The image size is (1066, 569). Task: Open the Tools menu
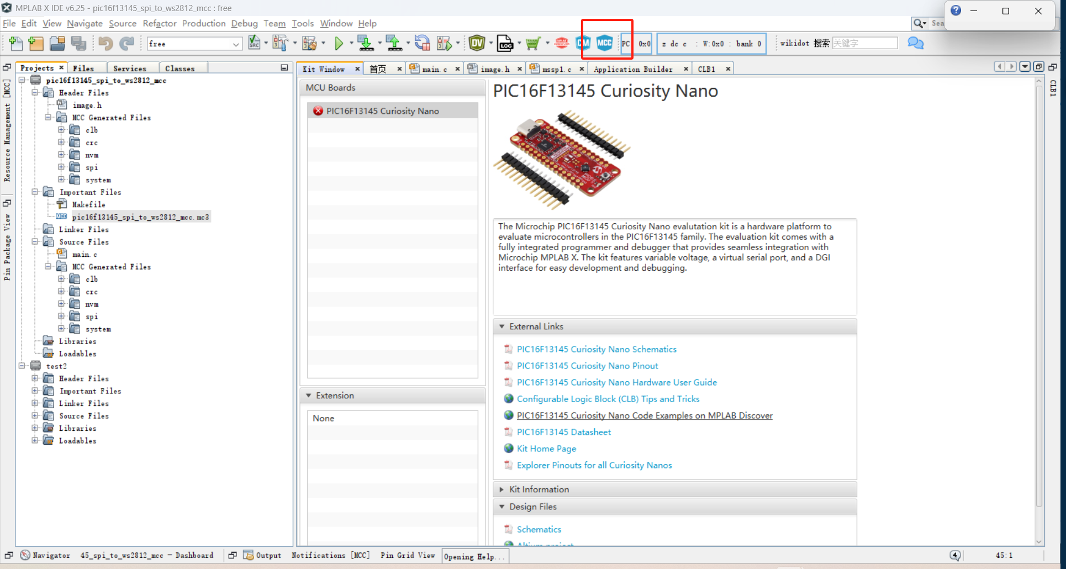303,23
